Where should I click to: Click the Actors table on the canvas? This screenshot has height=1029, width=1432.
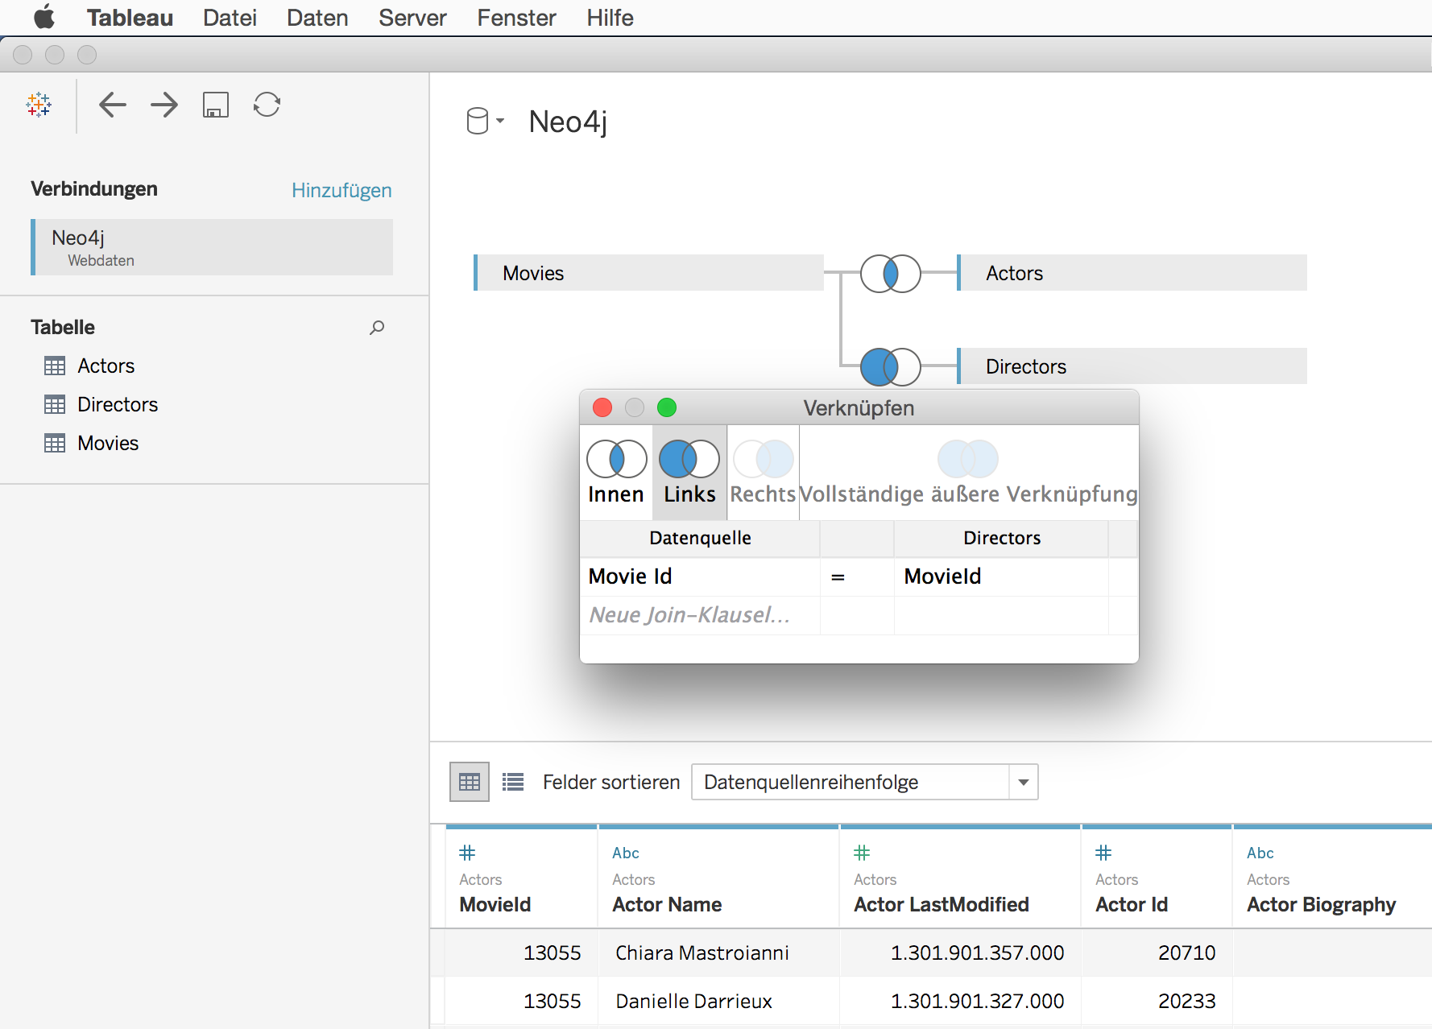coord(1132,273)
